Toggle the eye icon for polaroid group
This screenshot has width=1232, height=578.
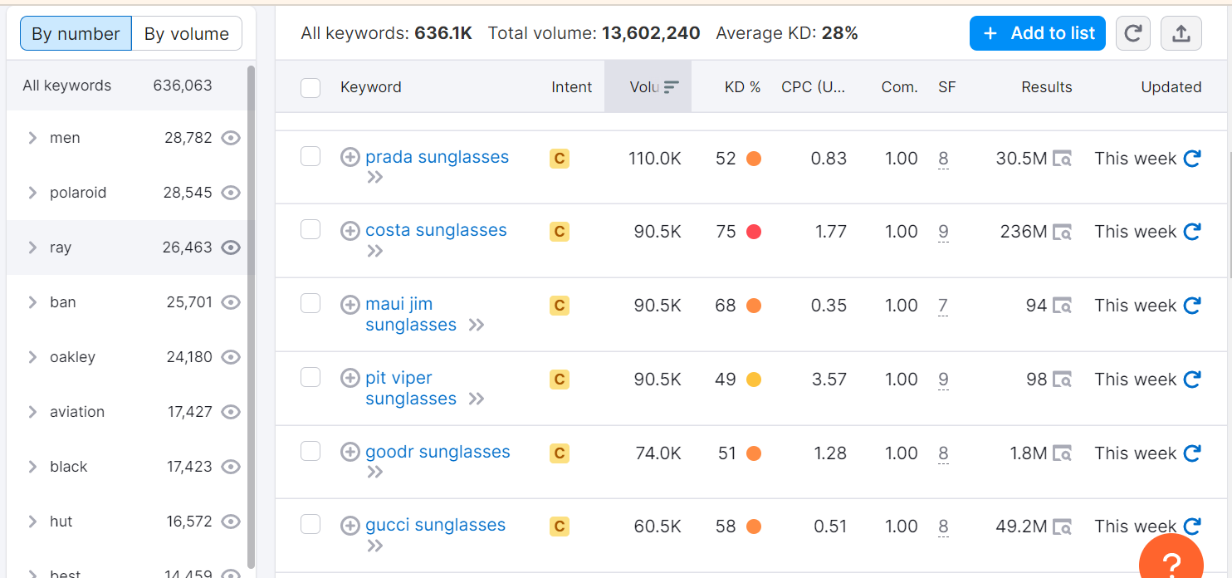click(x=231, y=193)
